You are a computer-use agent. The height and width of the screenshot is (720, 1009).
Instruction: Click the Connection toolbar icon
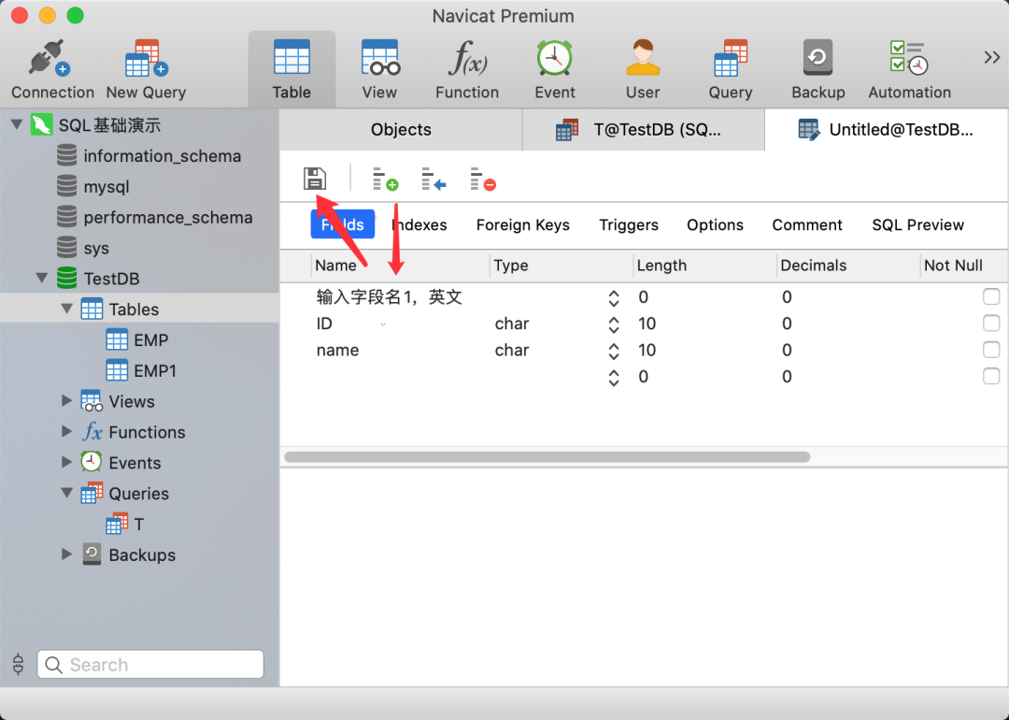tap(52, 68)
